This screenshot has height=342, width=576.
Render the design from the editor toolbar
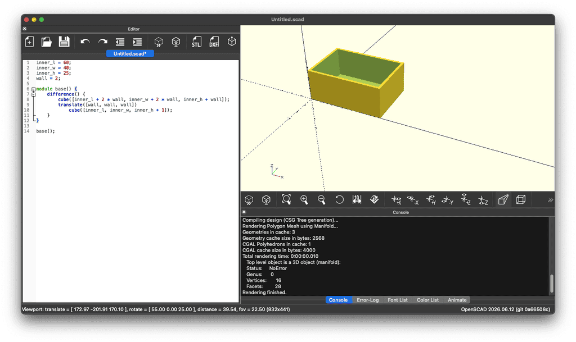176,42
